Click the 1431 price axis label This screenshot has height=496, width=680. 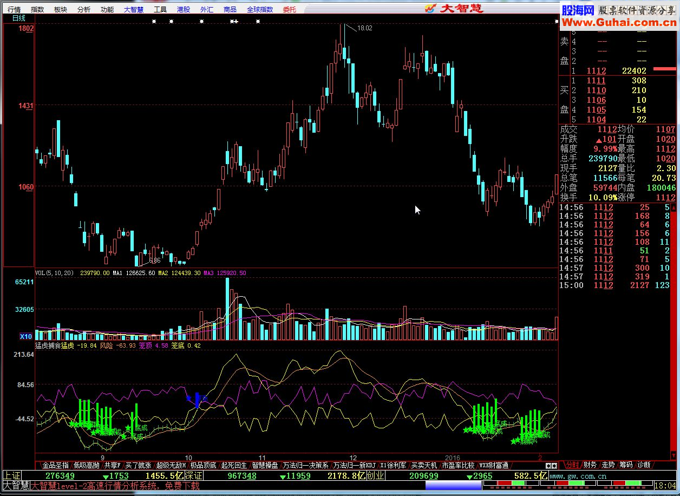[25, 106]
